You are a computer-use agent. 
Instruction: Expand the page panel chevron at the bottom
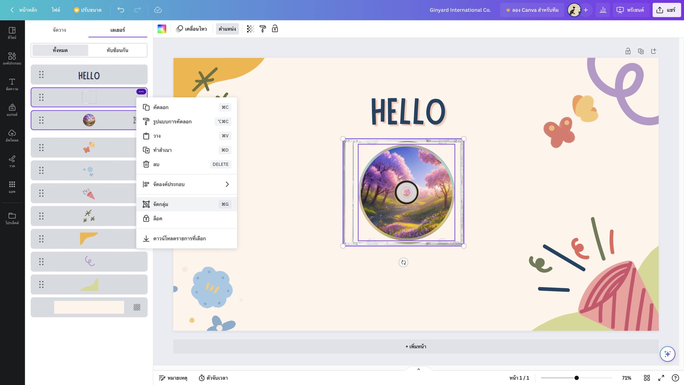click(x=418, y=369)
